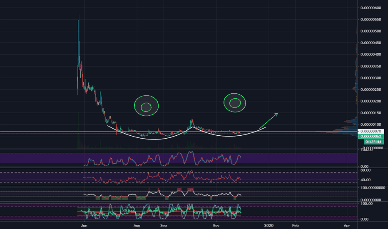Click the 0.00000400 price axis label

pyautogui.click(x=371, y=54)
